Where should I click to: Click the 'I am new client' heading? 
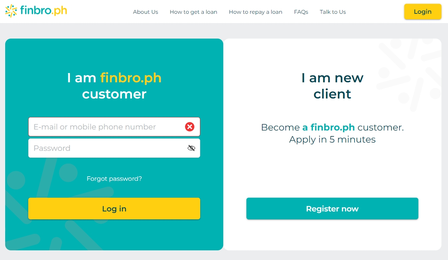coord(332,86)
